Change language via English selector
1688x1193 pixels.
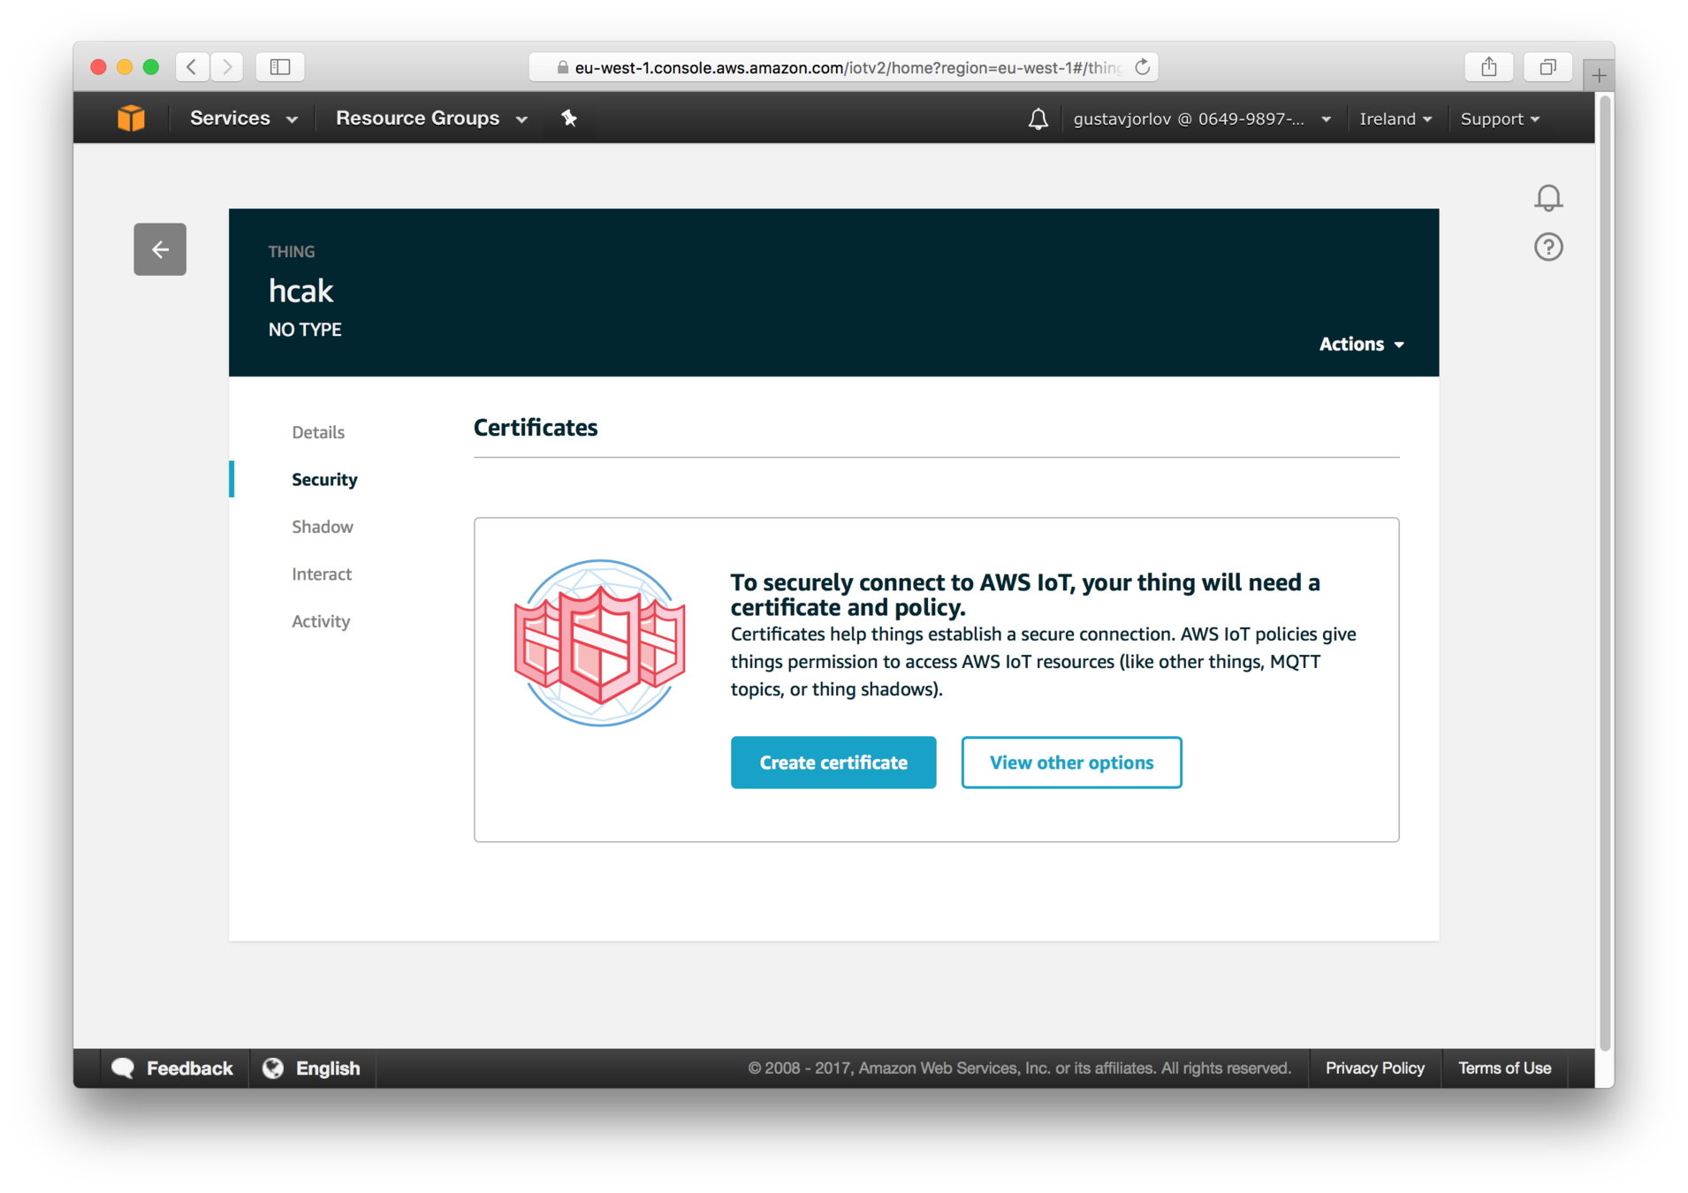pyautogui.click(x=328, y=1068)
